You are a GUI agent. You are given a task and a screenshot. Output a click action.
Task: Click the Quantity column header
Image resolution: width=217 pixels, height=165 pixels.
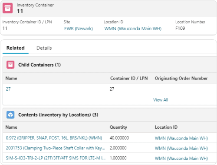(118, 127)
